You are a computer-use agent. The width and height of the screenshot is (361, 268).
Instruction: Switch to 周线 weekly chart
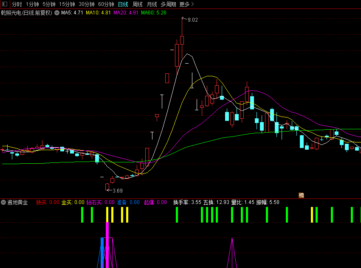(138, 4)
